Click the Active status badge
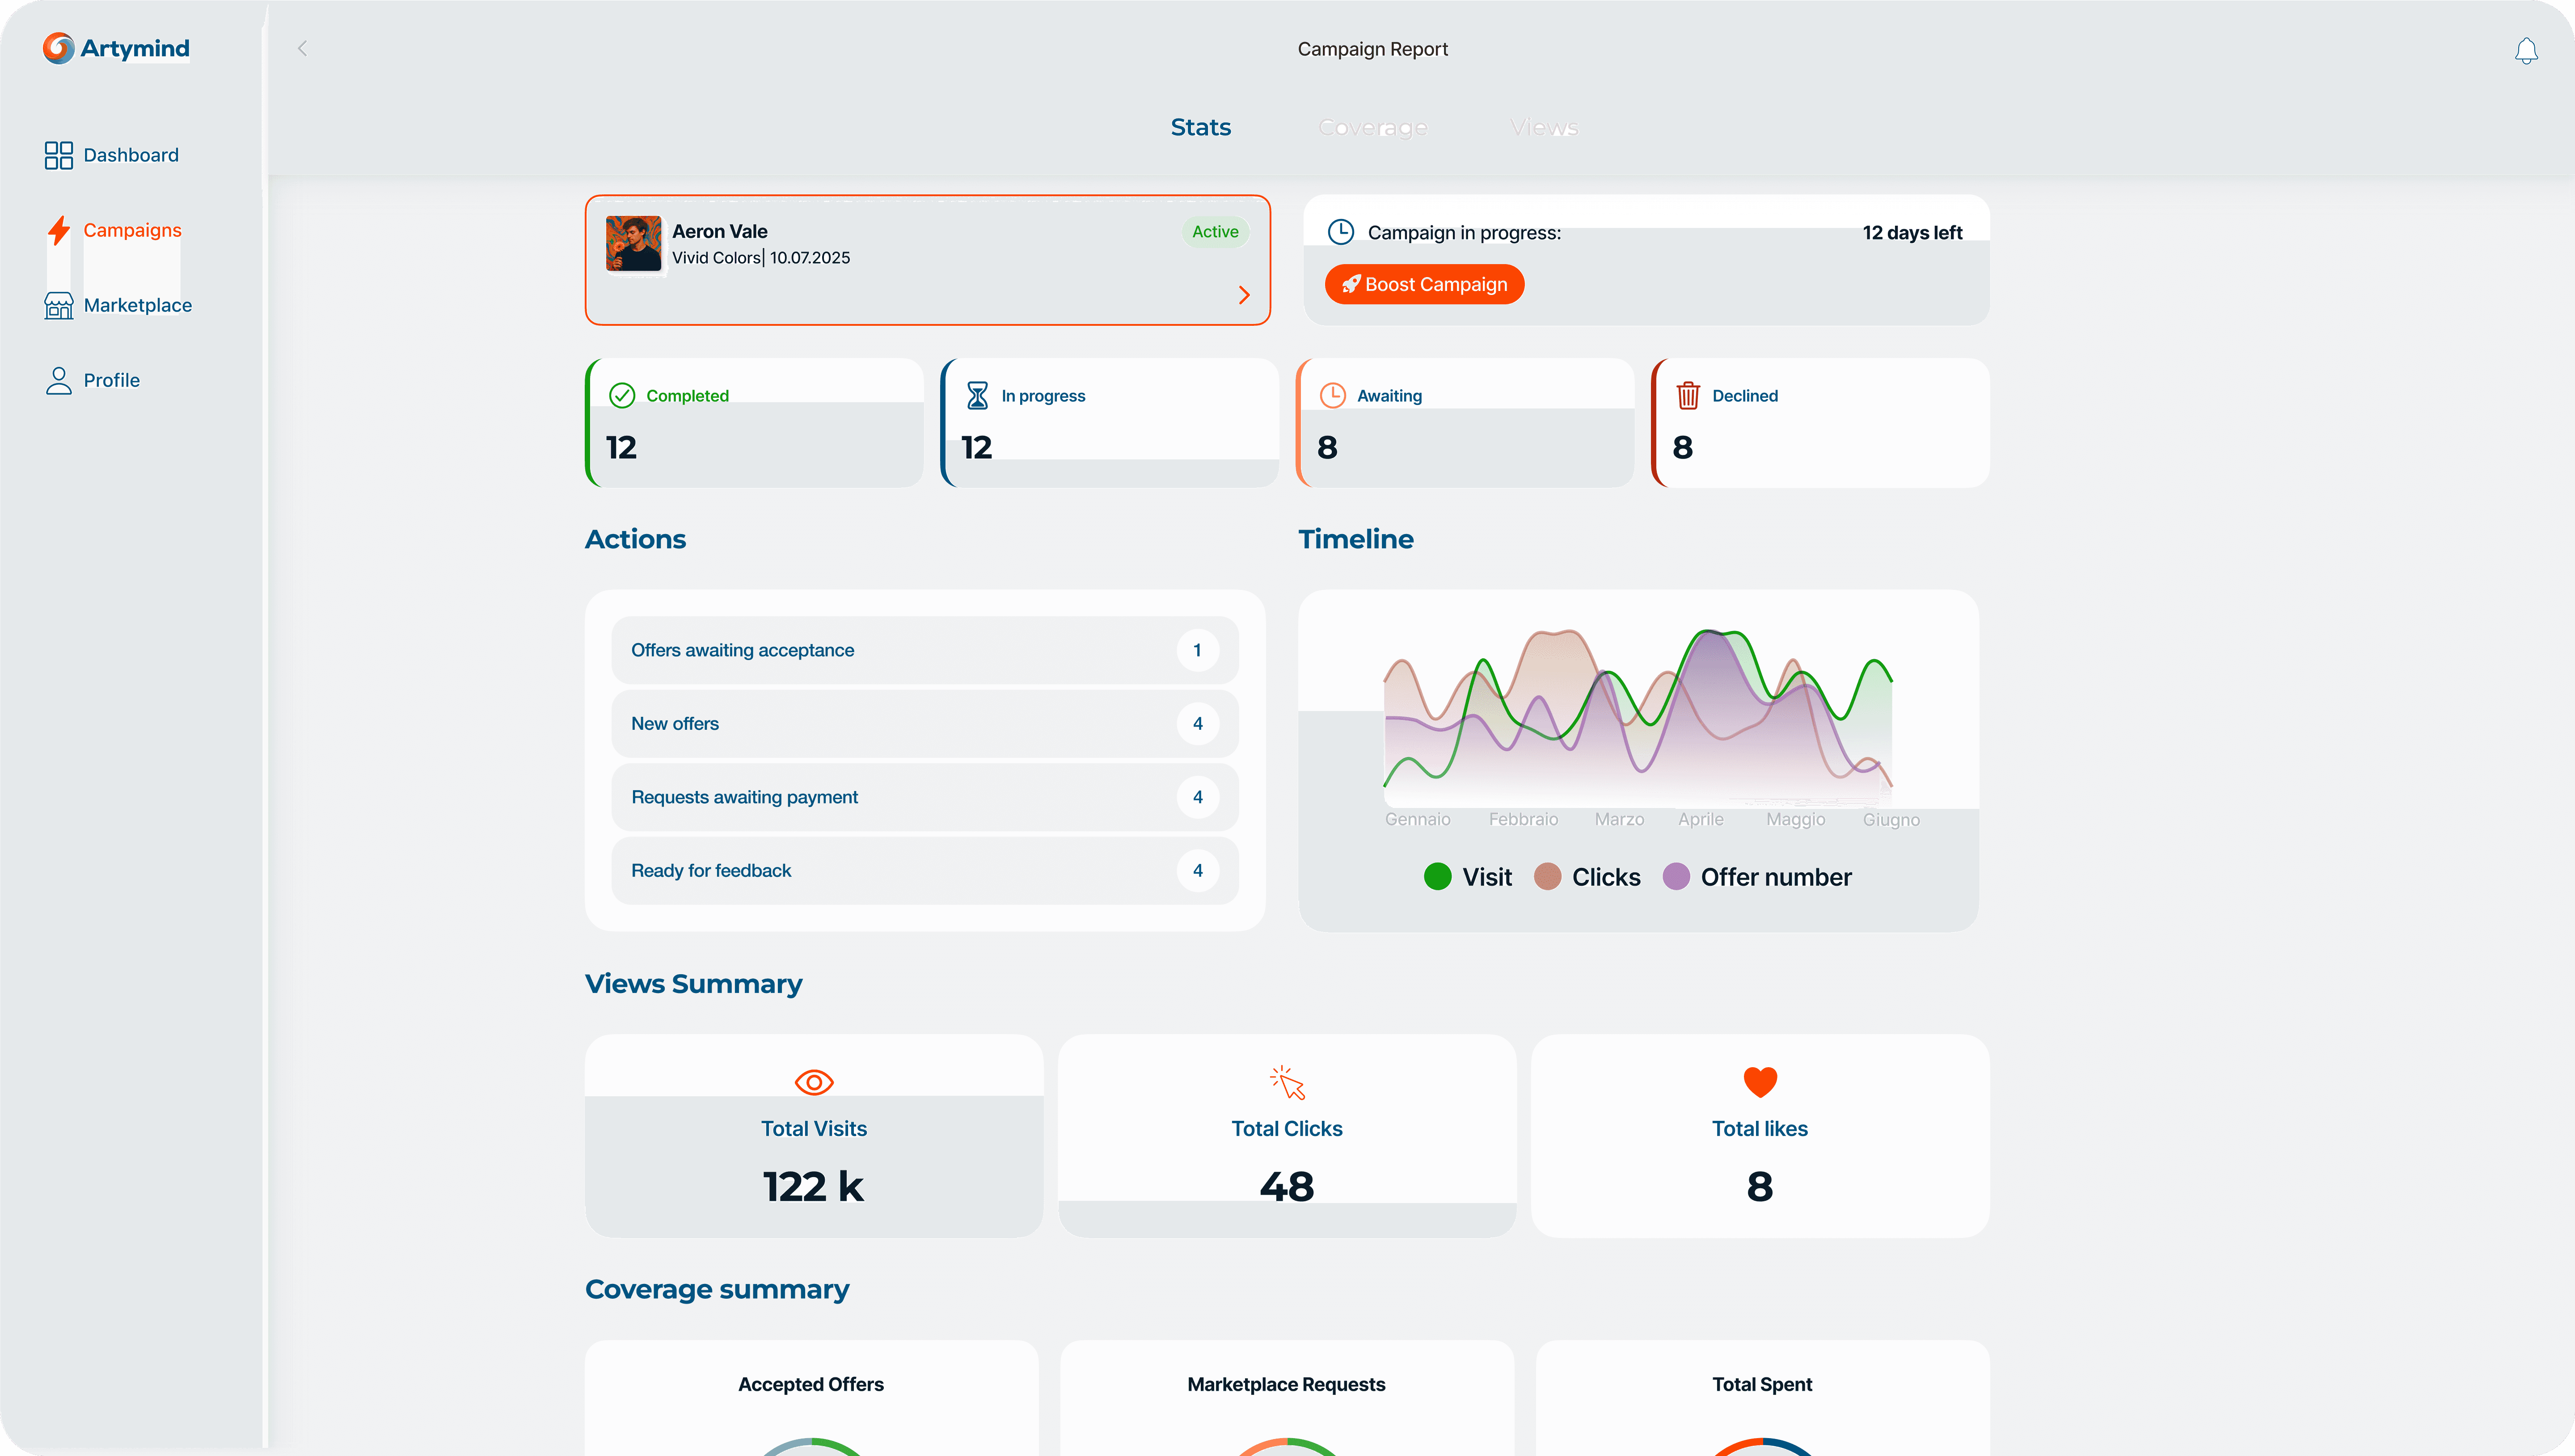 [x=1215, y=231]
